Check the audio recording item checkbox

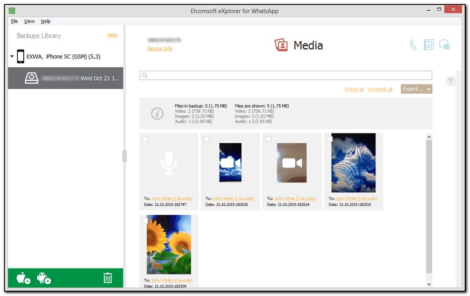coord(145,139)
